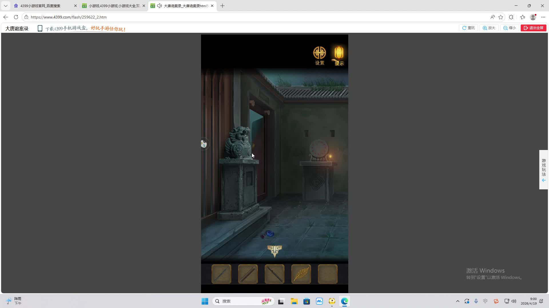Open Microsoft Store from the taskbar

click(307, 301)
